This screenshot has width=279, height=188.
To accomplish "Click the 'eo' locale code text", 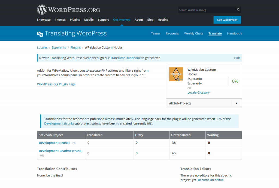I will (189, 88).
